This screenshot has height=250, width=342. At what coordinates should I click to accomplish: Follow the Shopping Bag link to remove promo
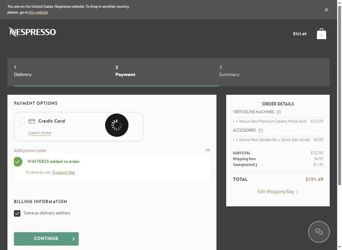click(x=63, y=172)
